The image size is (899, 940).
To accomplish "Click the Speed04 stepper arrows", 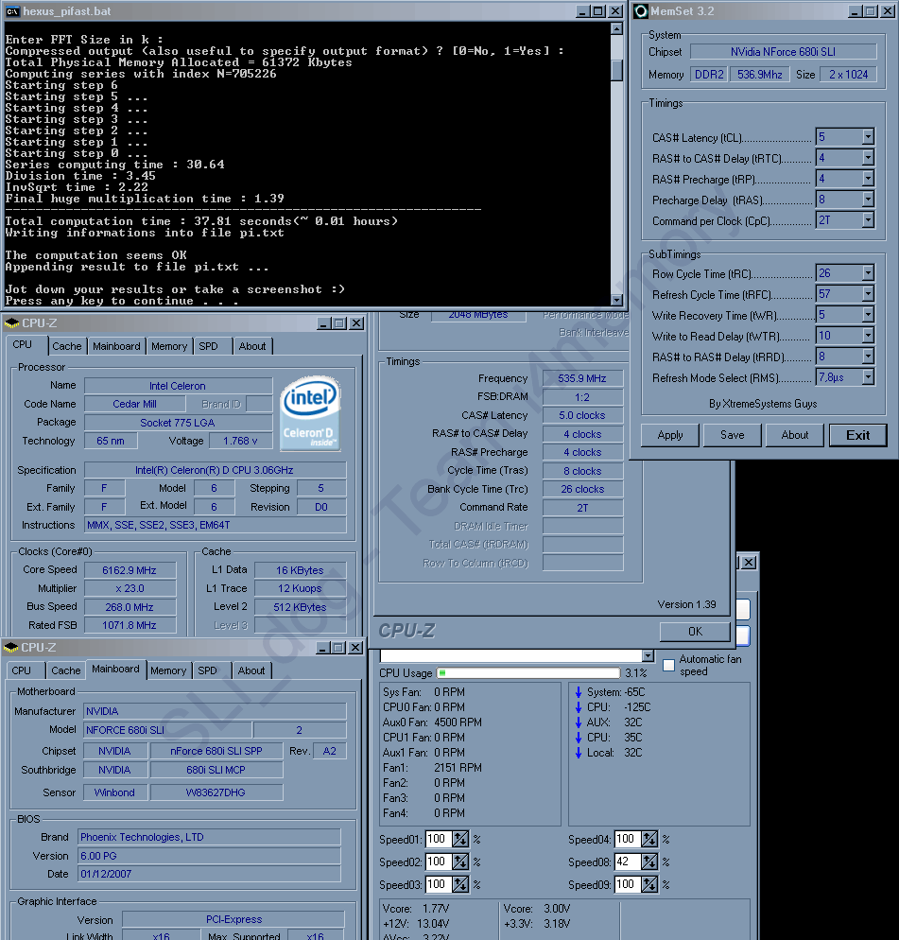I will pyautogui.click(x=649, y=840).
